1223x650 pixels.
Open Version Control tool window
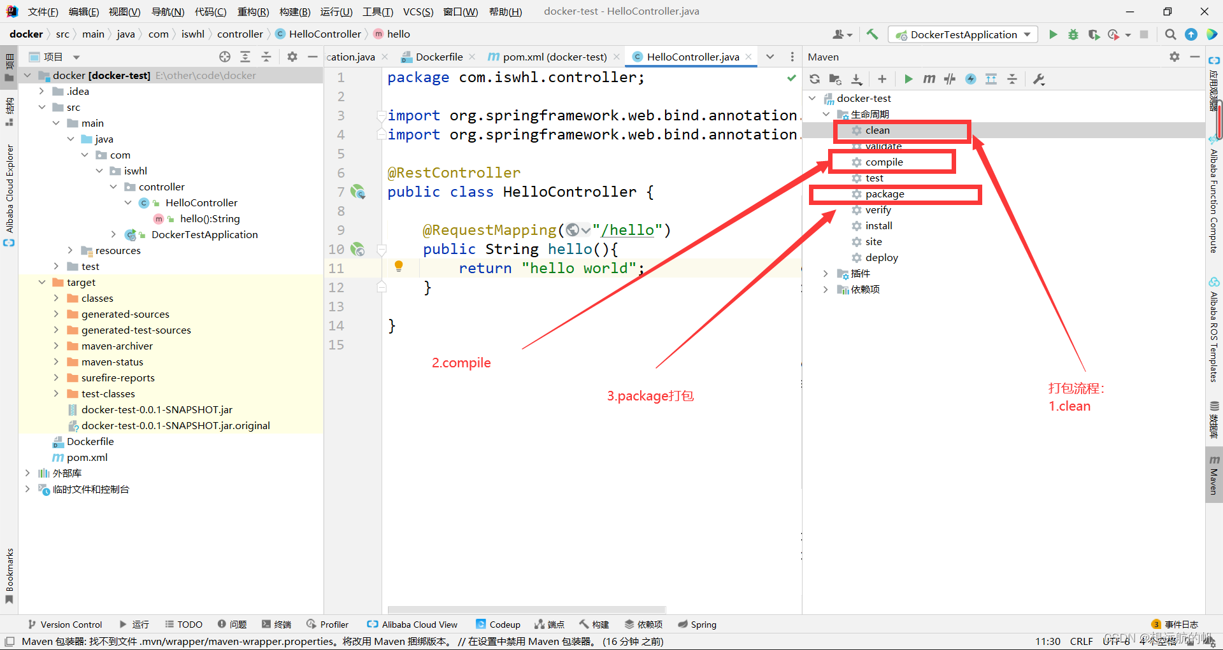click(64, 625)
